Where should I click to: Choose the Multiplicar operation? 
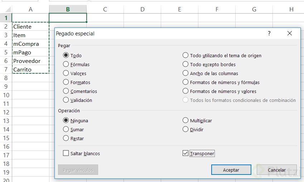[185, 120]
